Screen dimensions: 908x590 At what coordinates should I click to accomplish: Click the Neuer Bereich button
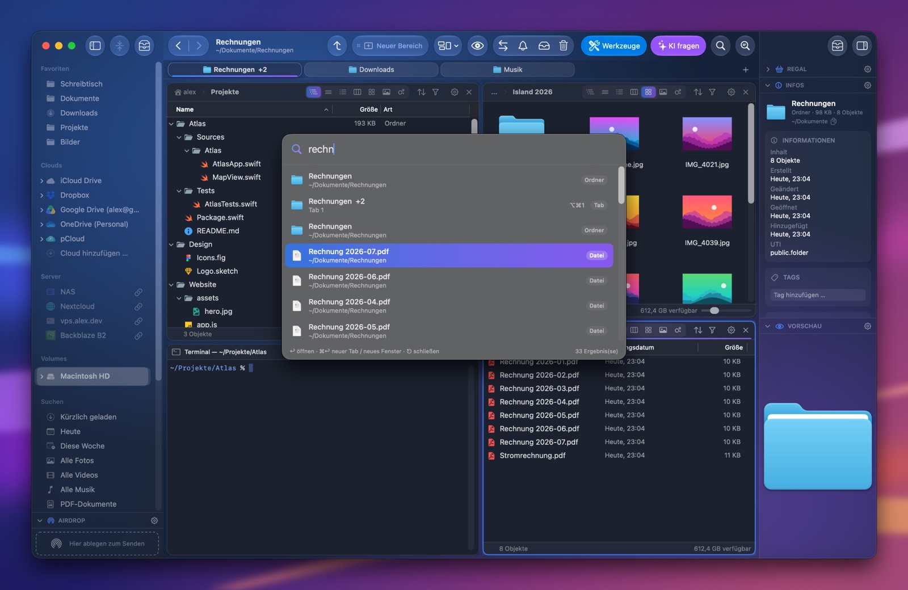390,46
